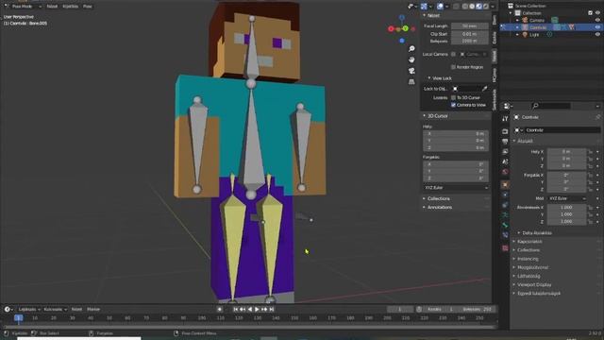The height and width of the screenshot is (340, 604).
Task: Select Camera object in outliner
Action: 536,20
